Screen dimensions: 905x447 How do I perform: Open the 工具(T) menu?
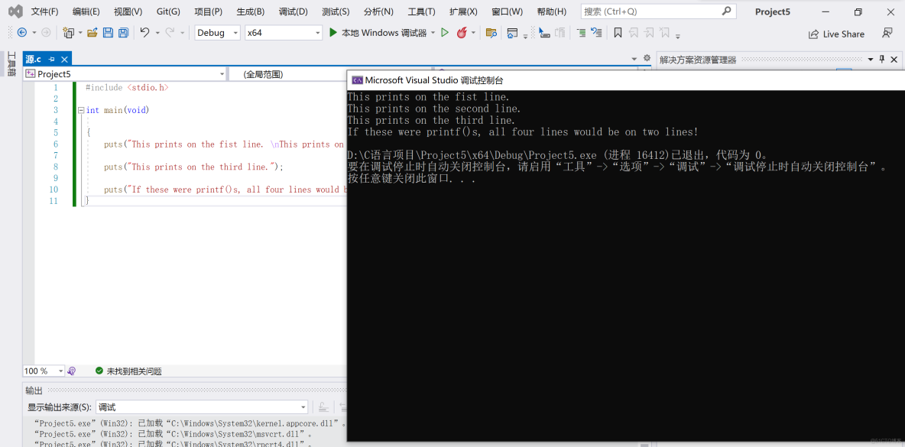coord(421,11)
